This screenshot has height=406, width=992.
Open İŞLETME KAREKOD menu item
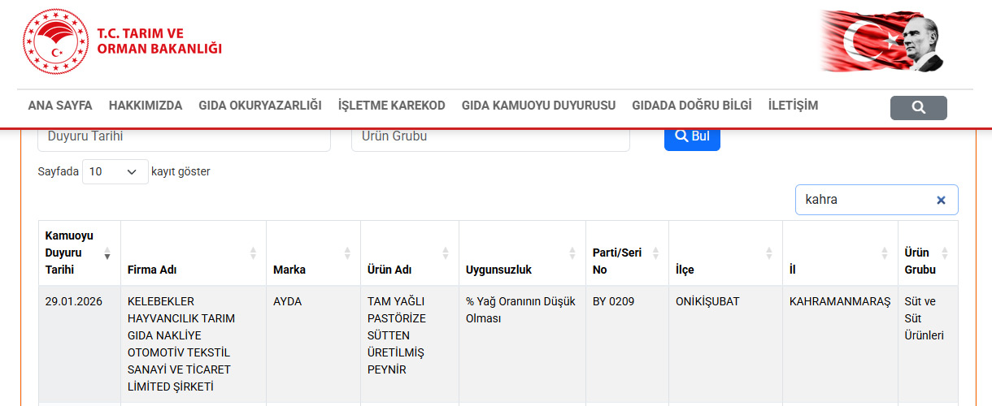[x=391, y=106]
